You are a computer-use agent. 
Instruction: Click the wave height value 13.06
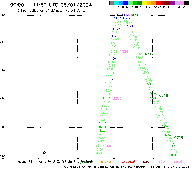(x=128, y=23)
